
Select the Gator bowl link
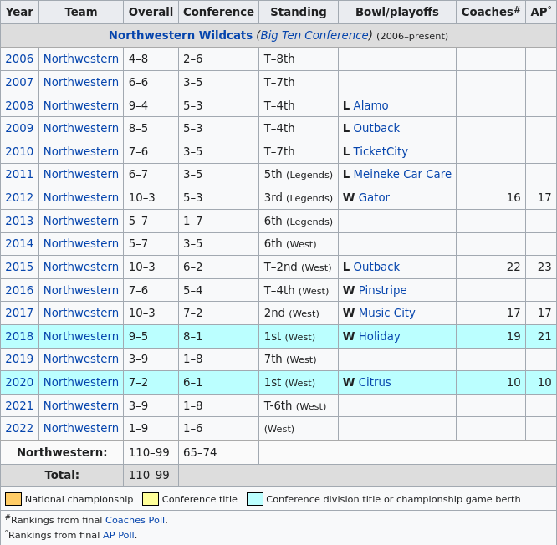[x=374, y=197]
